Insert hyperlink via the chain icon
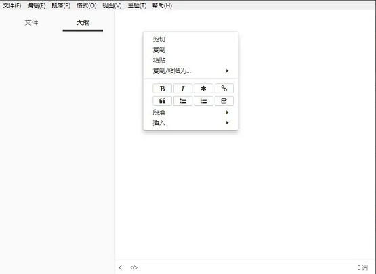 224,89
